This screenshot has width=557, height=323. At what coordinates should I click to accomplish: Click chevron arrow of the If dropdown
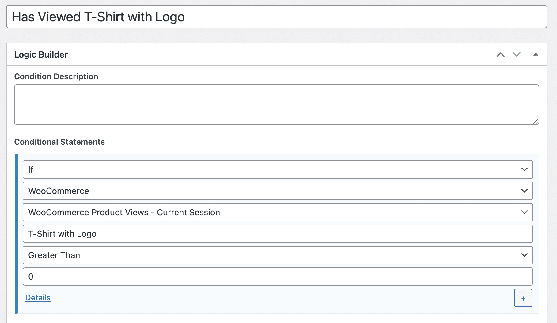pyautogui.click(x=524, y=169)
